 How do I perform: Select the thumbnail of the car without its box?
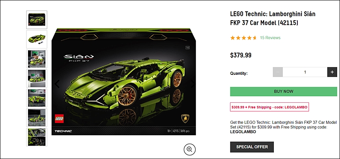[x=37, y=39]
